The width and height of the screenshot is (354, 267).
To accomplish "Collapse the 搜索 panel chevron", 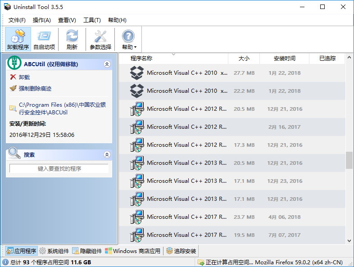I will [x=107, y=154].
